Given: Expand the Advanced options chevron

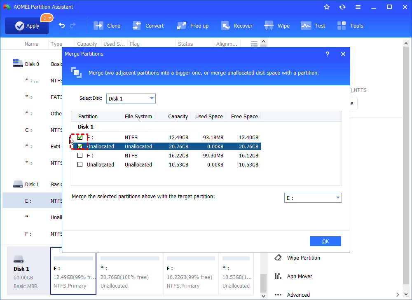Looking at the screenshot, I should [x=398, y=295].
